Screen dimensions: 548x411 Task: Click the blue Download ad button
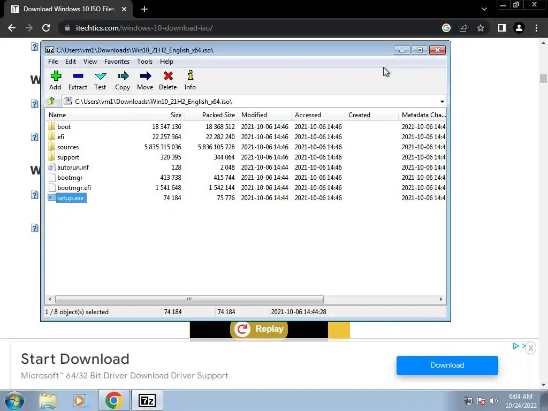pyautogui.click(x=447, y=365)
